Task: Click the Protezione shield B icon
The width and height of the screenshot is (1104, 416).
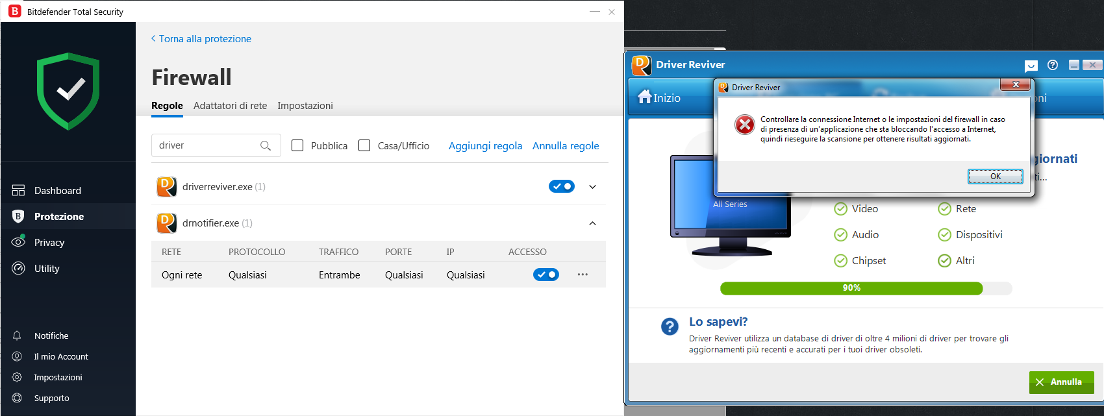Action: [18, 216]
